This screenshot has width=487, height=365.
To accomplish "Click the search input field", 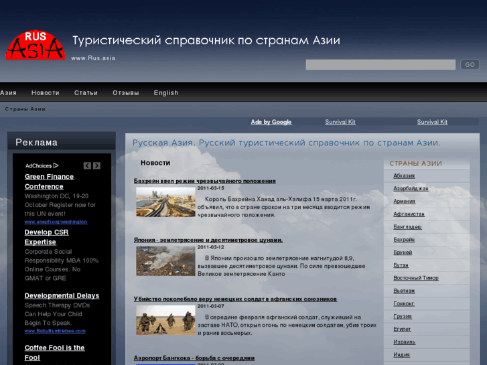I will pos(380,65).
